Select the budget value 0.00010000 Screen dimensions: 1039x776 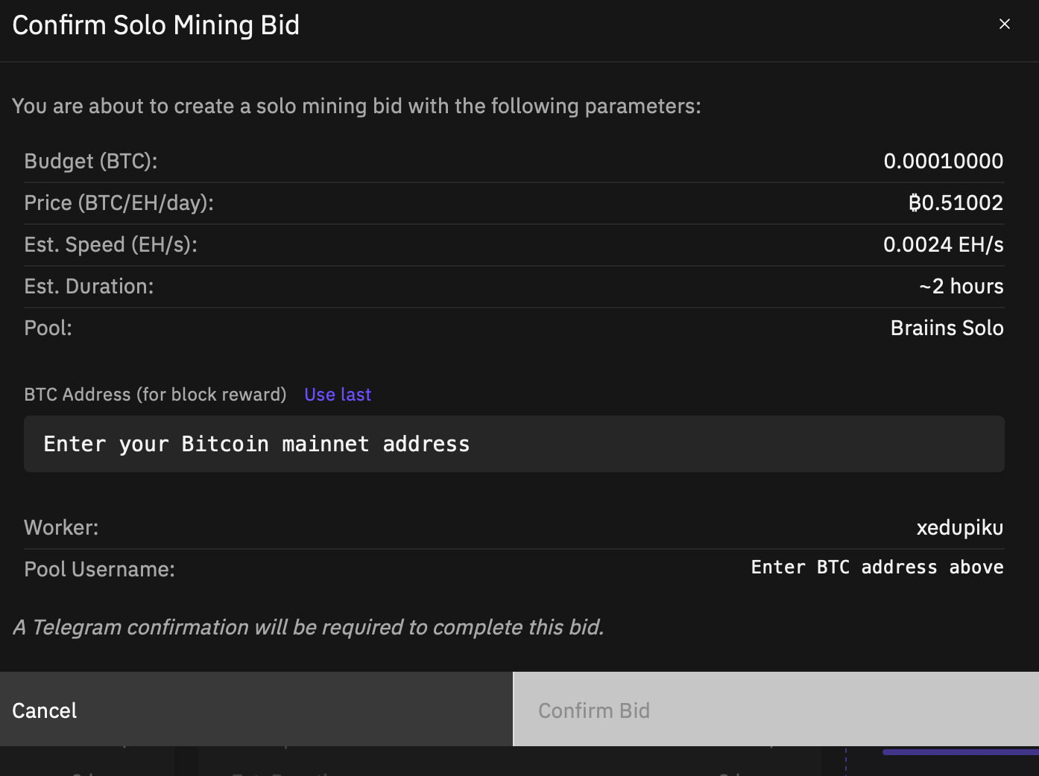(943, 161)
